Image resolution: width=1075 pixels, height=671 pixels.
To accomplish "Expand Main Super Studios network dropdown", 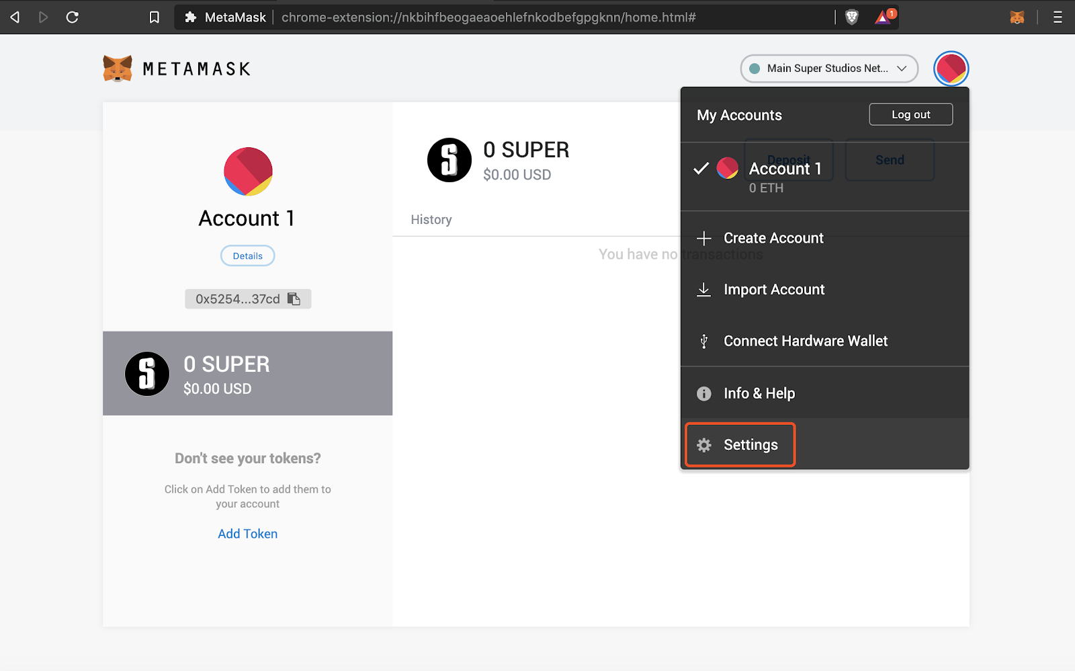I will [x=829, y=69].
